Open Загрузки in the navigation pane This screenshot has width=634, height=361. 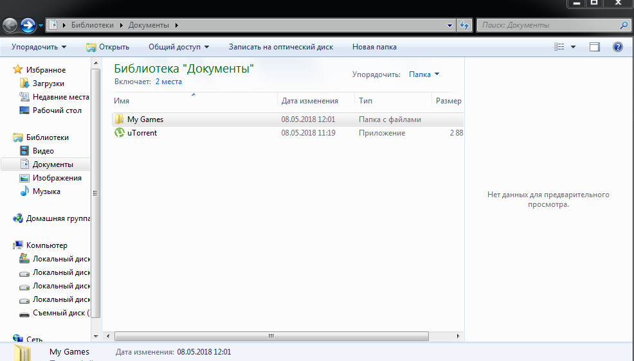click(x=48, y=84)
